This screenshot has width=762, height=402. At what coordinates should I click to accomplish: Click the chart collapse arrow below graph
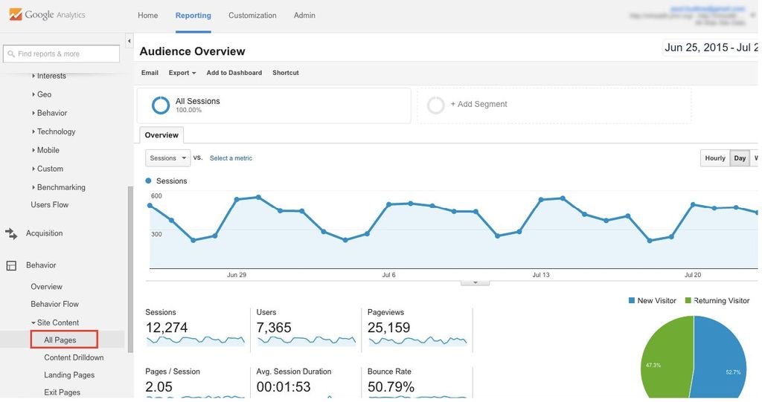pyautogui.click(x=475, y=283)
